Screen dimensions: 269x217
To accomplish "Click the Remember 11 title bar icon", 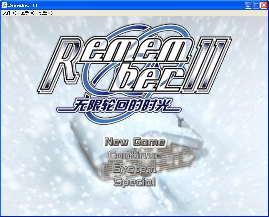I will point(4,5).
